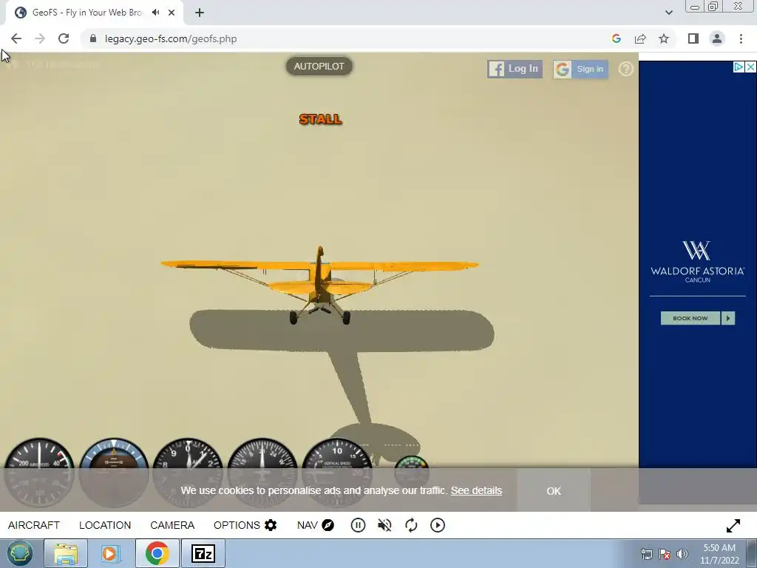Open the NAV compass panel

coord(316,525)
